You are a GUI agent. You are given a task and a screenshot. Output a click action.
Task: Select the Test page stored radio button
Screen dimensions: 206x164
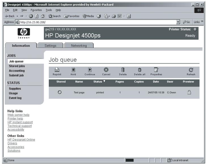60,92
